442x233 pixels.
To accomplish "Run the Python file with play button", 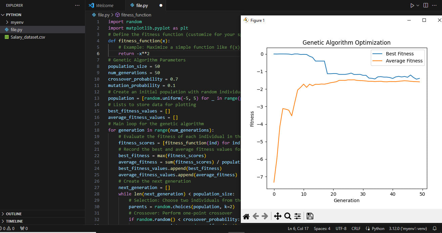I will [x=412, y=5].
